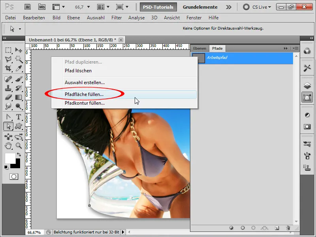316x237 pixels.
Task: Choose Pfad löschen from context menu
Action: click(x=124, y=71)
